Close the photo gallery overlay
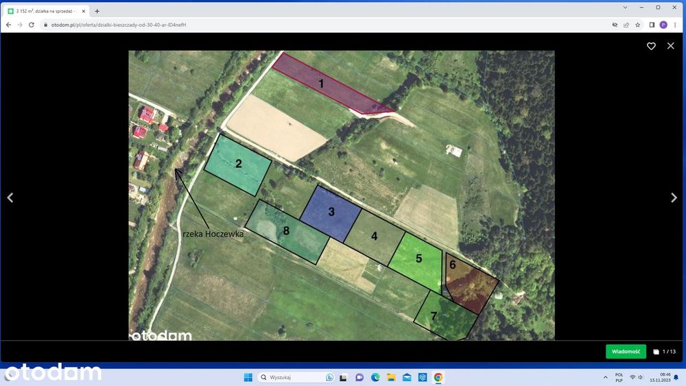This screenshot has width=686, height=386. (670, 45)
